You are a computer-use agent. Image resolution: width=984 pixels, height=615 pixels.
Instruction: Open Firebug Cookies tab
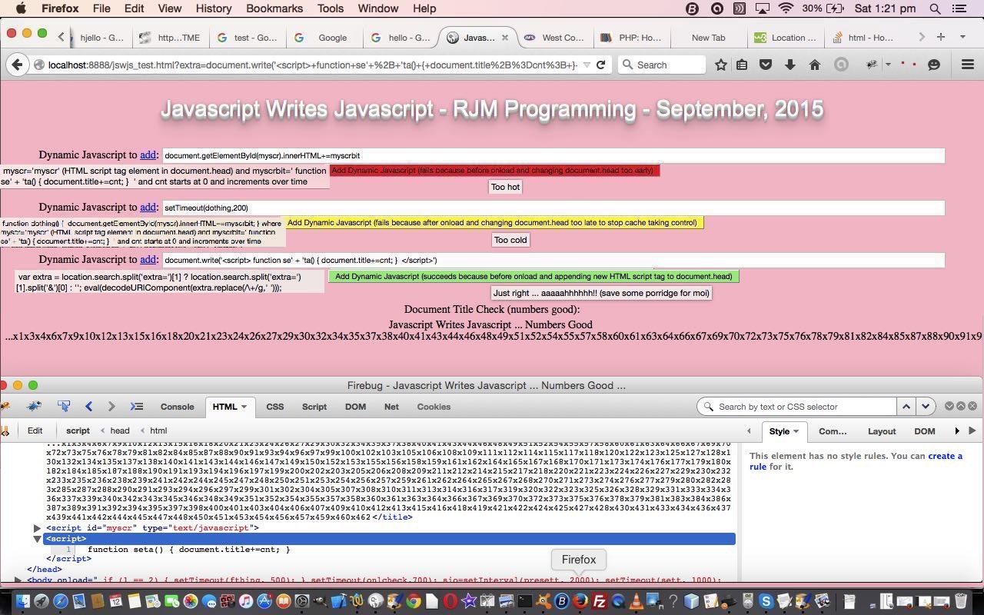tap(434, 407)
